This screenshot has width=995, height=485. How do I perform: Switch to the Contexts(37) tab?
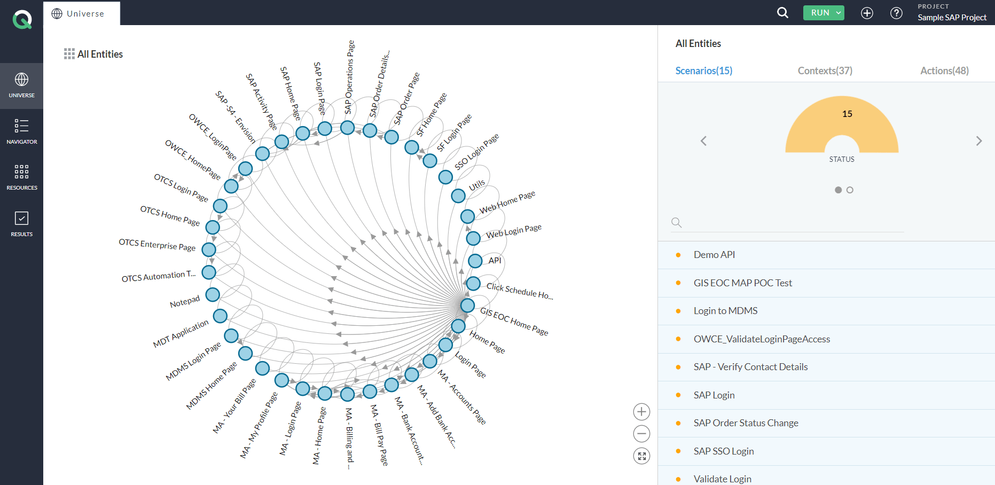825,71
